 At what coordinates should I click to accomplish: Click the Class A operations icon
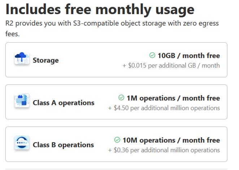pos(22,101)
